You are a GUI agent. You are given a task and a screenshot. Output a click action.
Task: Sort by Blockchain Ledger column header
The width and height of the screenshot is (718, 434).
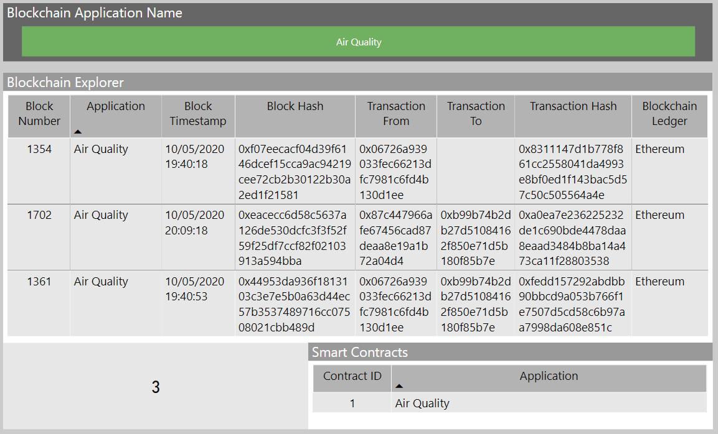[669, 116]
